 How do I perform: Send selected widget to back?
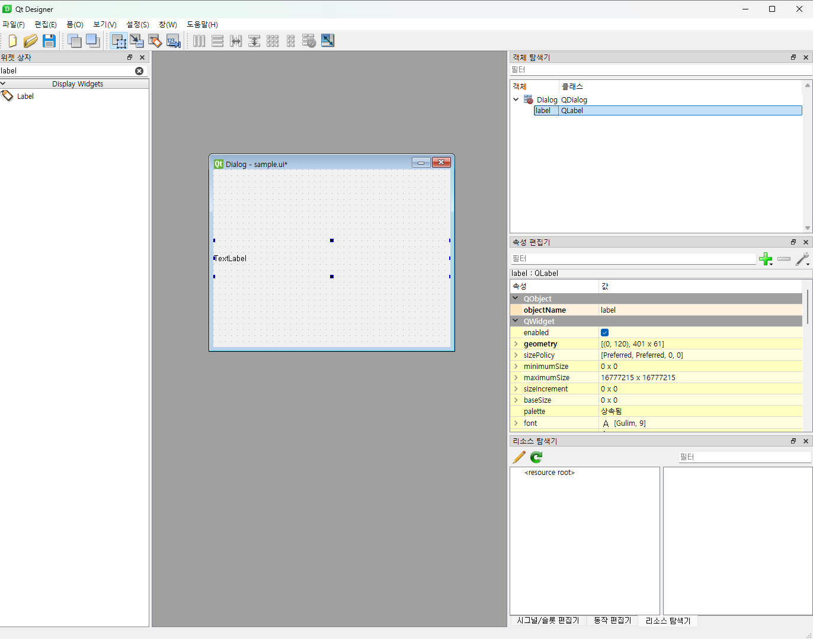click(x=75, y=41)
